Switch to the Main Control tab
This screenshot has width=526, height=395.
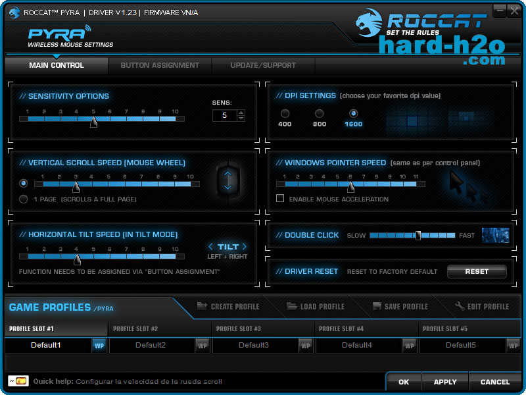(x=57, y=65)
